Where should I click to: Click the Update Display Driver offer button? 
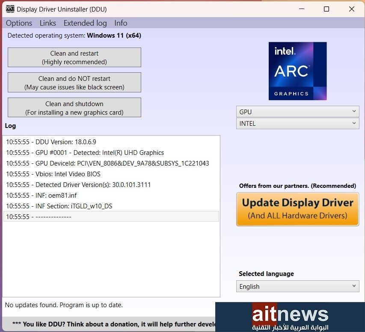coord(297,209)
